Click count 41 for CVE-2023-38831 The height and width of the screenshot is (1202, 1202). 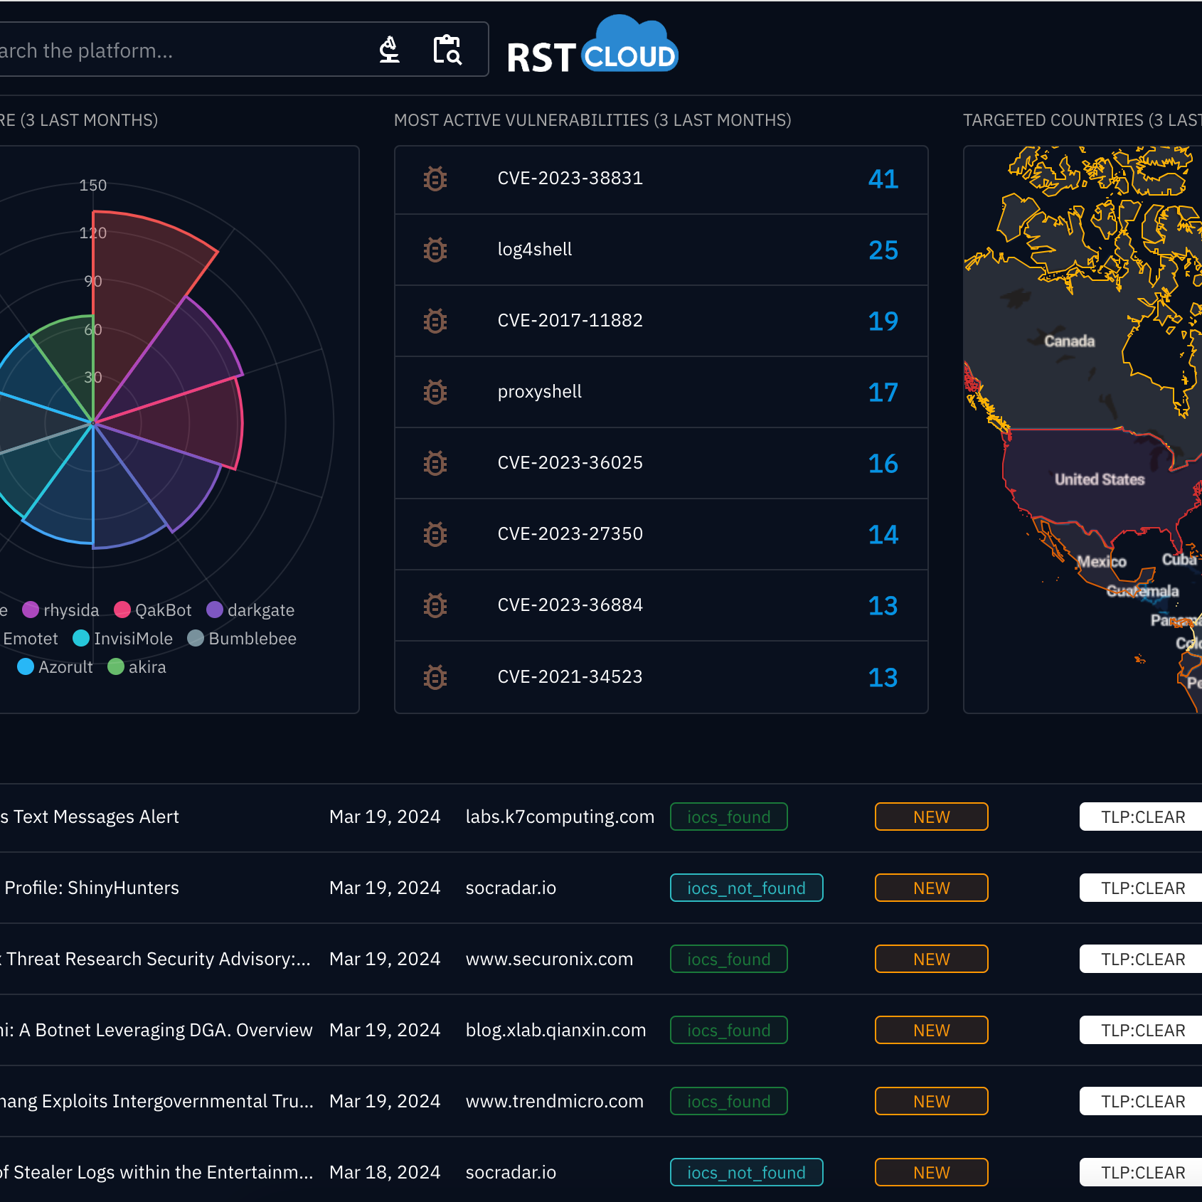(x=883, y=179)
